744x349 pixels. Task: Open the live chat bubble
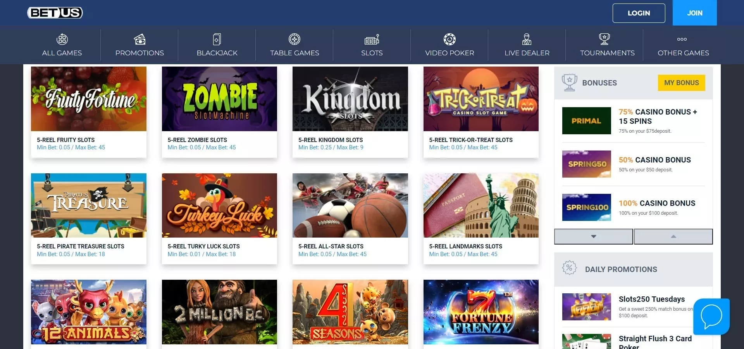[x=711, y=316]
